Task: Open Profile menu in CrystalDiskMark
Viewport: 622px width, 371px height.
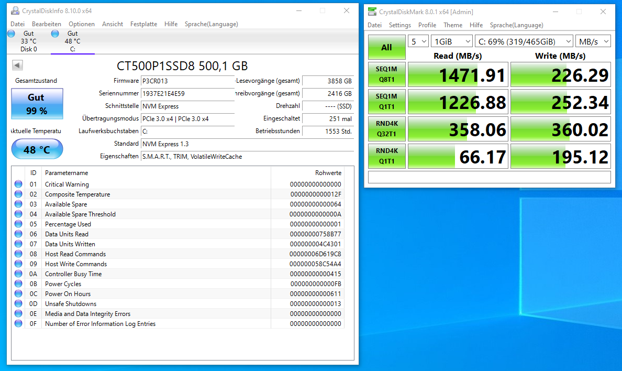Action: click(x=427, y=25)
